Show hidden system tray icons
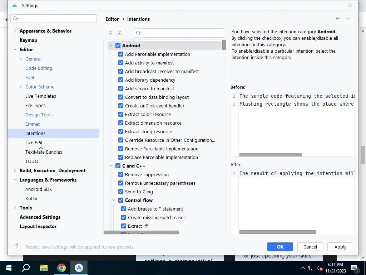The width and height of the screenshot is (366, 275). (302, 268)
